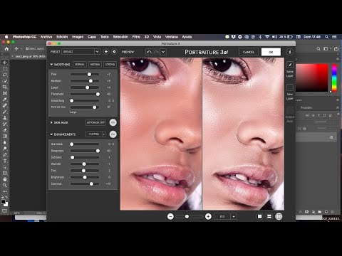This screenshot has height=256, width=342.
Task: Open the Enhancements Custom dropdown
Action: coord(95,134)
